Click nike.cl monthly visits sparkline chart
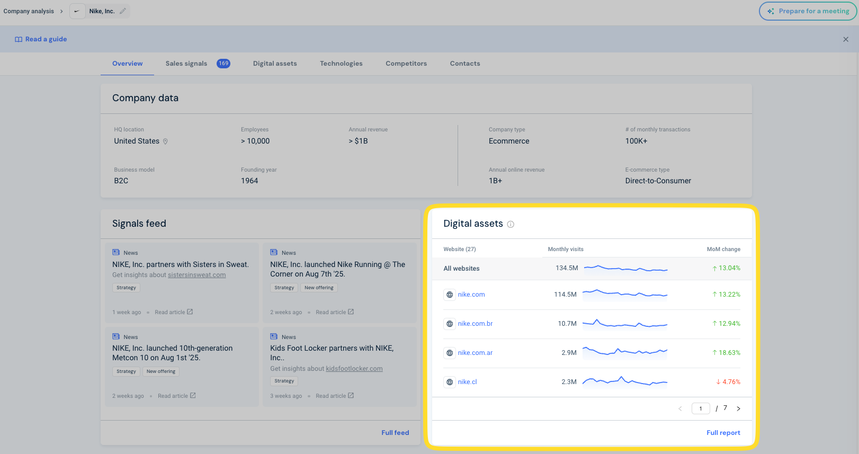 (x=625, y=381)
